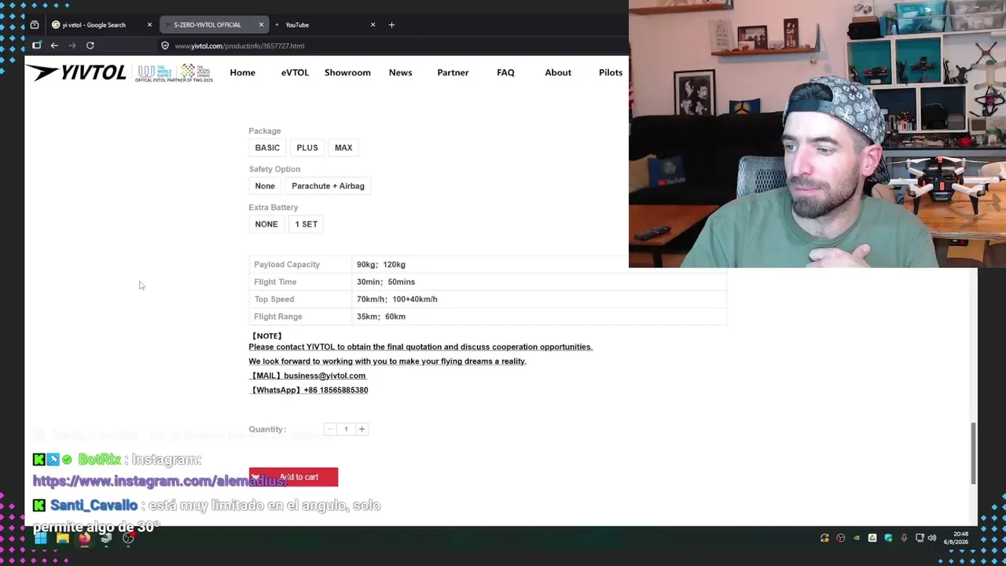Viewport: 1006px width, 566px height.
Task: Click the shield site-security icon in the address bar
Action: 165,46
